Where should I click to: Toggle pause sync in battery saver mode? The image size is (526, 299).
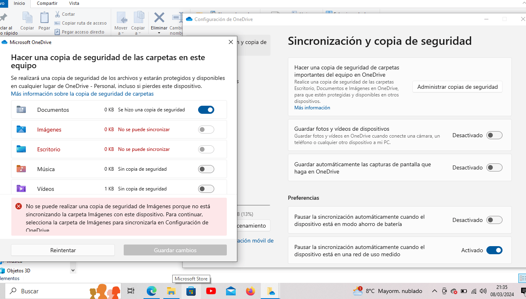click(x=494, y=220)
